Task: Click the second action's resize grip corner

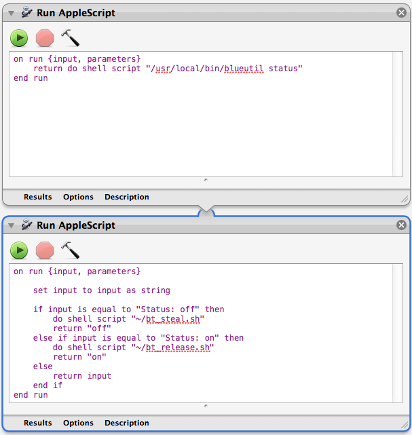Action: (x=405, y=425)
